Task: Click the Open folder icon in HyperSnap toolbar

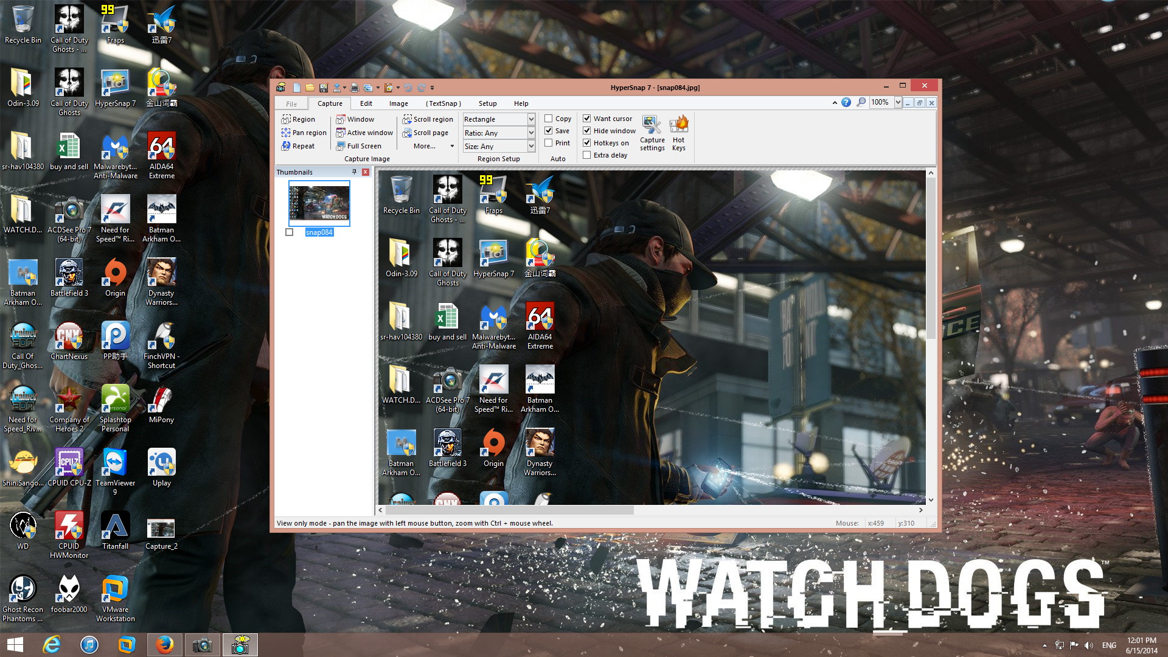Action: [310, 88]
